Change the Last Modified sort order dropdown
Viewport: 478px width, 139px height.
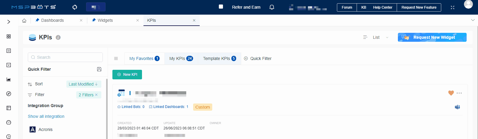coord(83,84)
